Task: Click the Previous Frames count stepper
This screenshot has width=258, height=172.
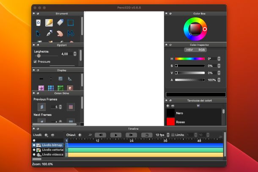Action: tap(60, 107)
